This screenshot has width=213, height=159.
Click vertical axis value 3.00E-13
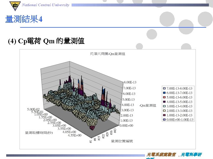pos(128,110)
